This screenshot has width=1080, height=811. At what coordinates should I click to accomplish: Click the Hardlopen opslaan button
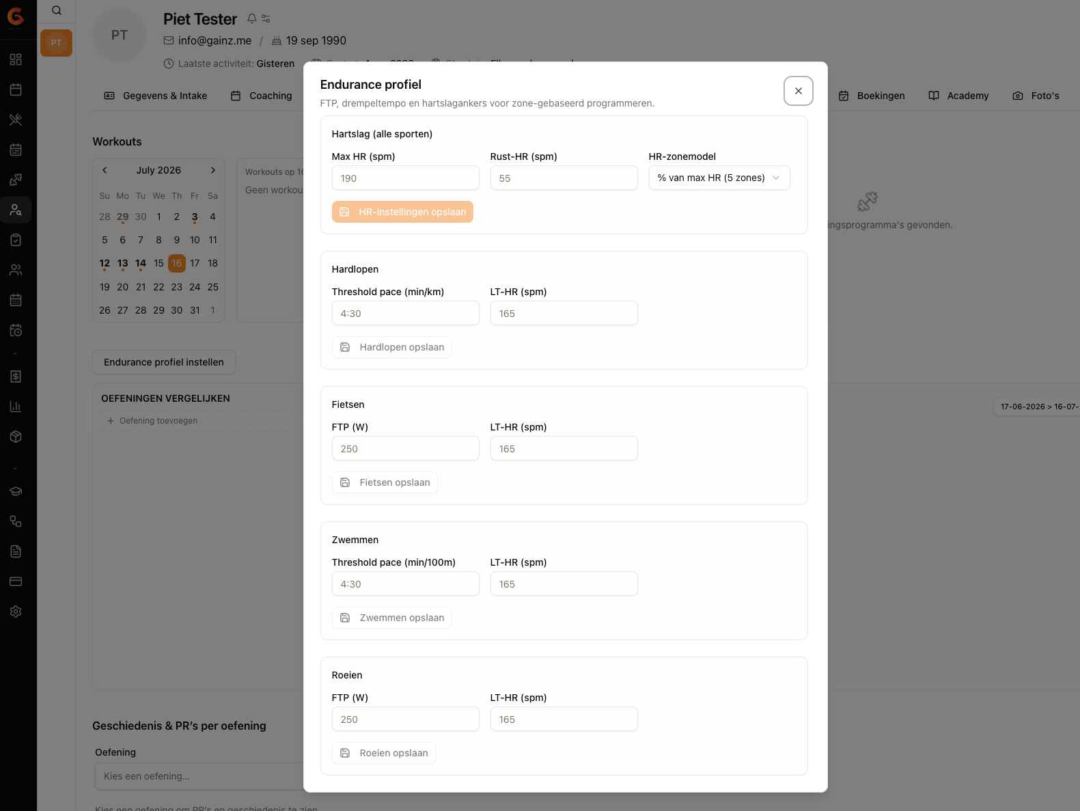coord(391,347)
